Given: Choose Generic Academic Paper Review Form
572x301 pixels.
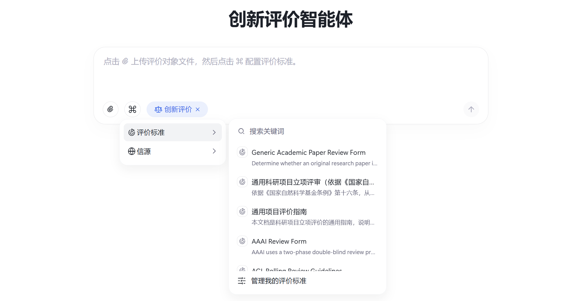Looking at the screenshot, I should 308,158.
